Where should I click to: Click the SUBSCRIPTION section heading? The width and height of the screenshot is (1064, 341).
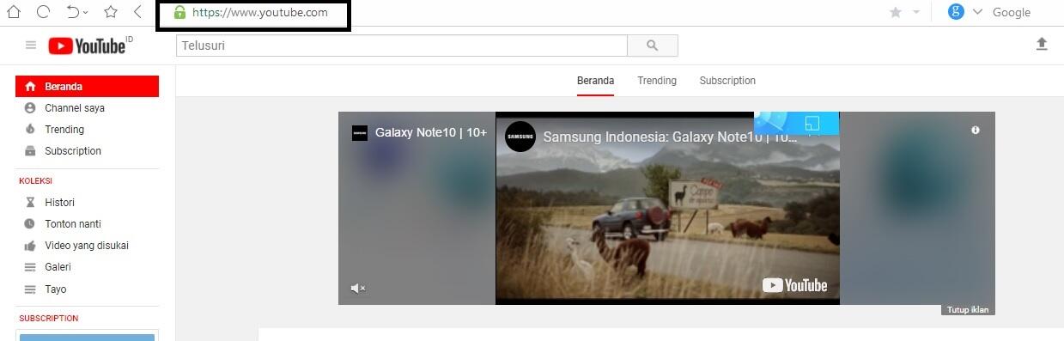pyautogui.click(x=49, y=319)
